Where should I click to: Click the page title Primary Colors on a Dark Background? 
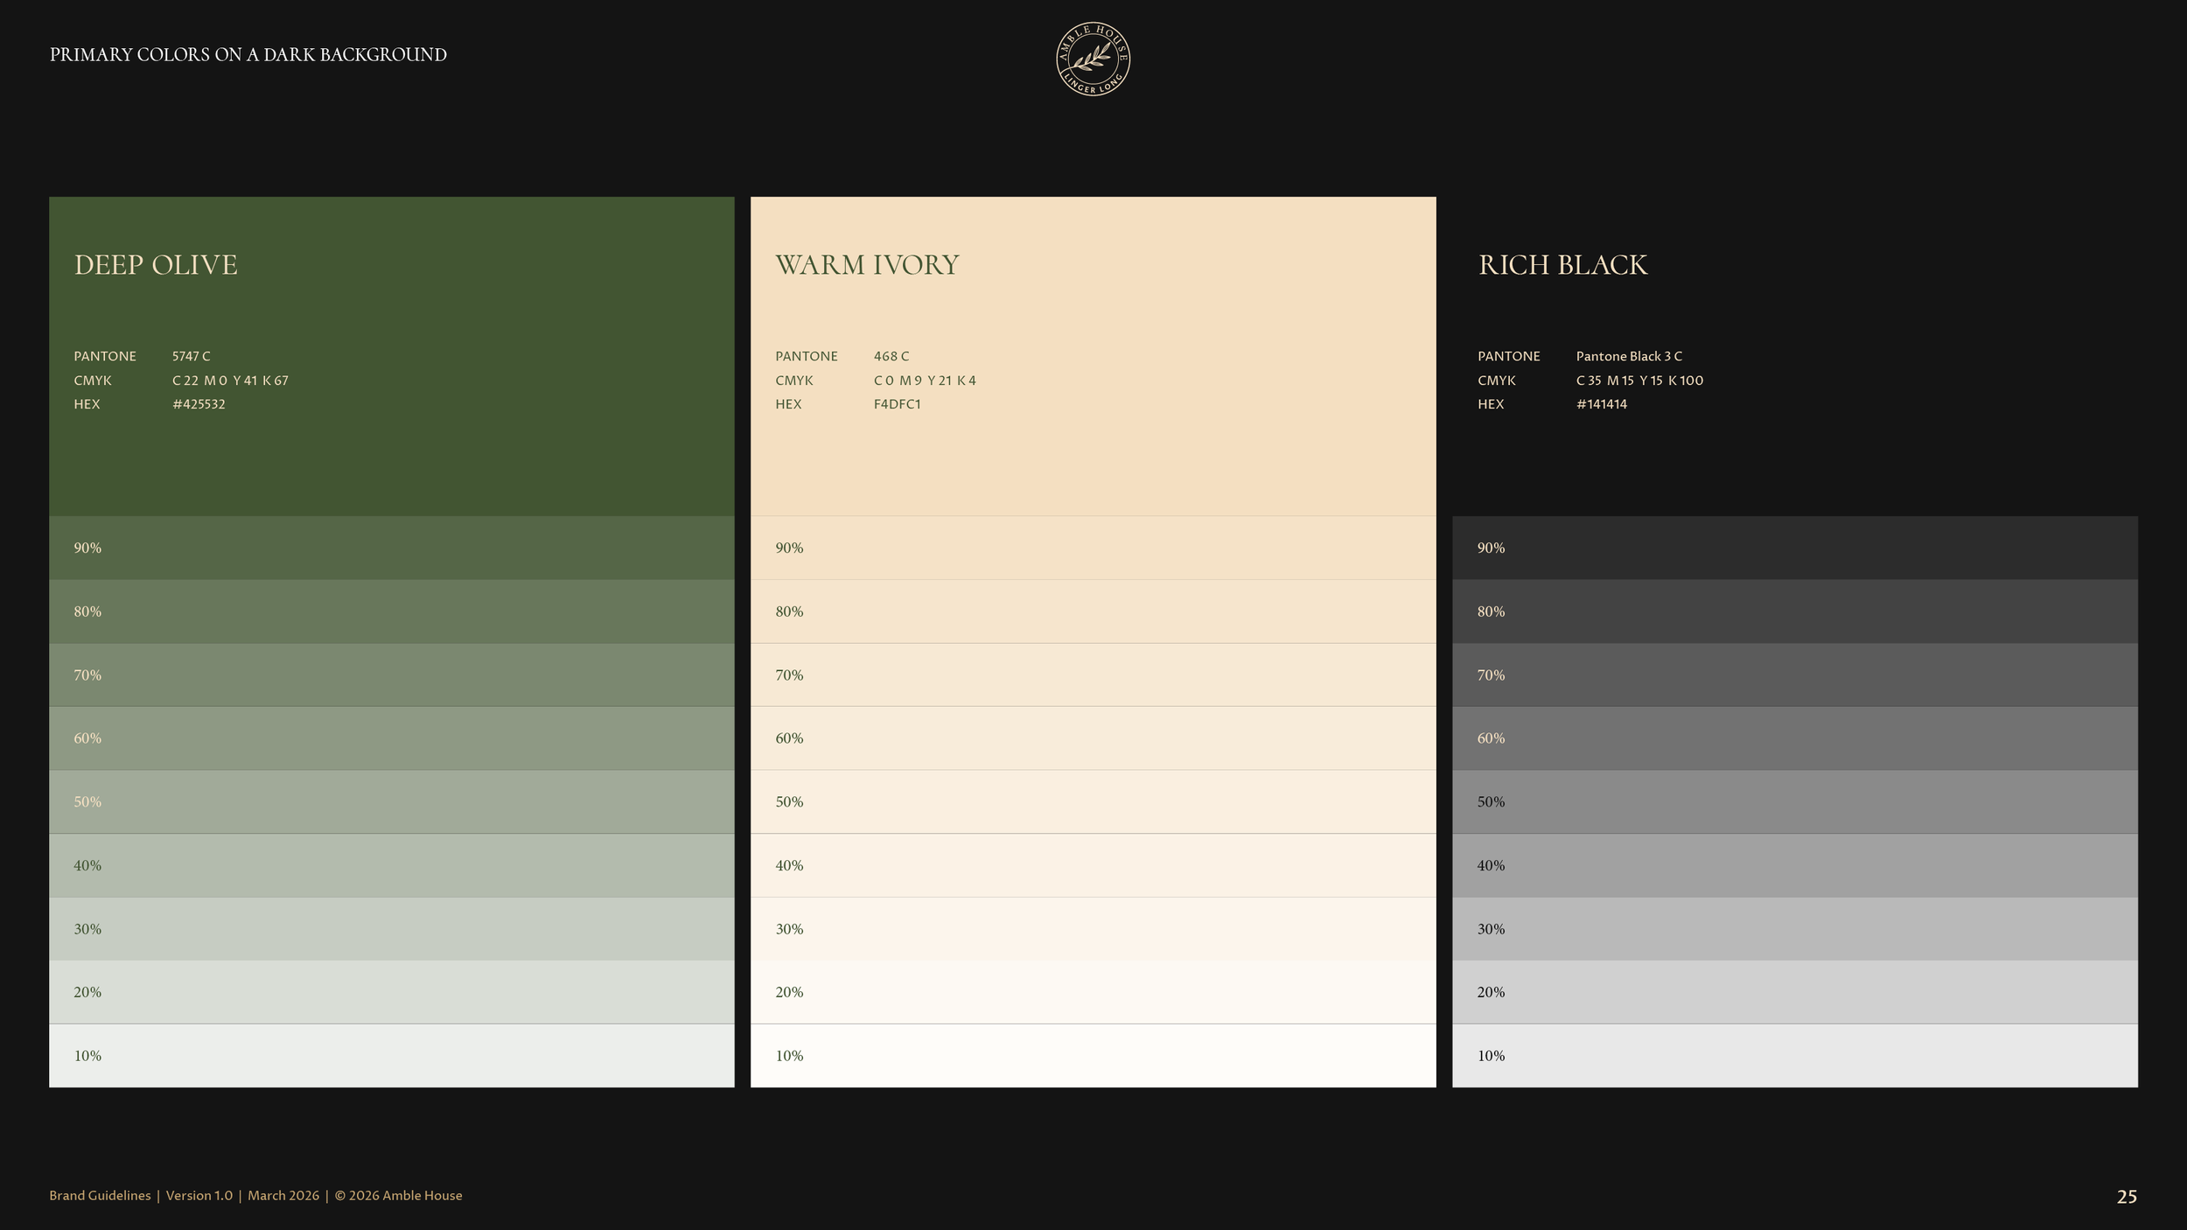(x=248, y=54)
